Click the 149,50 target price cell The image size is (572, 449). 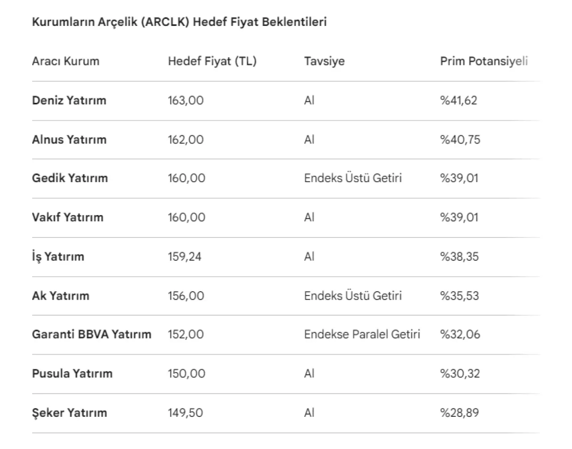point(185,412)
